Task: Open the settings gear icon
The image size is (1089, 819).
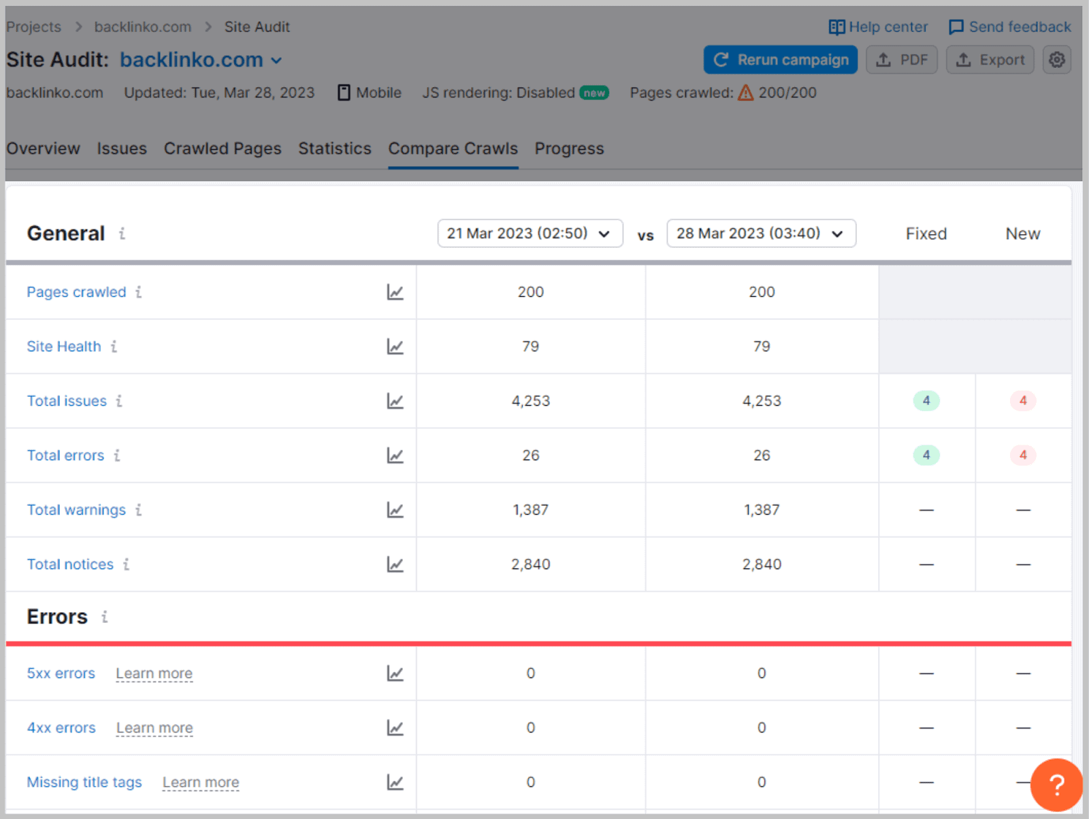Action: click(x=1056, y=60)
